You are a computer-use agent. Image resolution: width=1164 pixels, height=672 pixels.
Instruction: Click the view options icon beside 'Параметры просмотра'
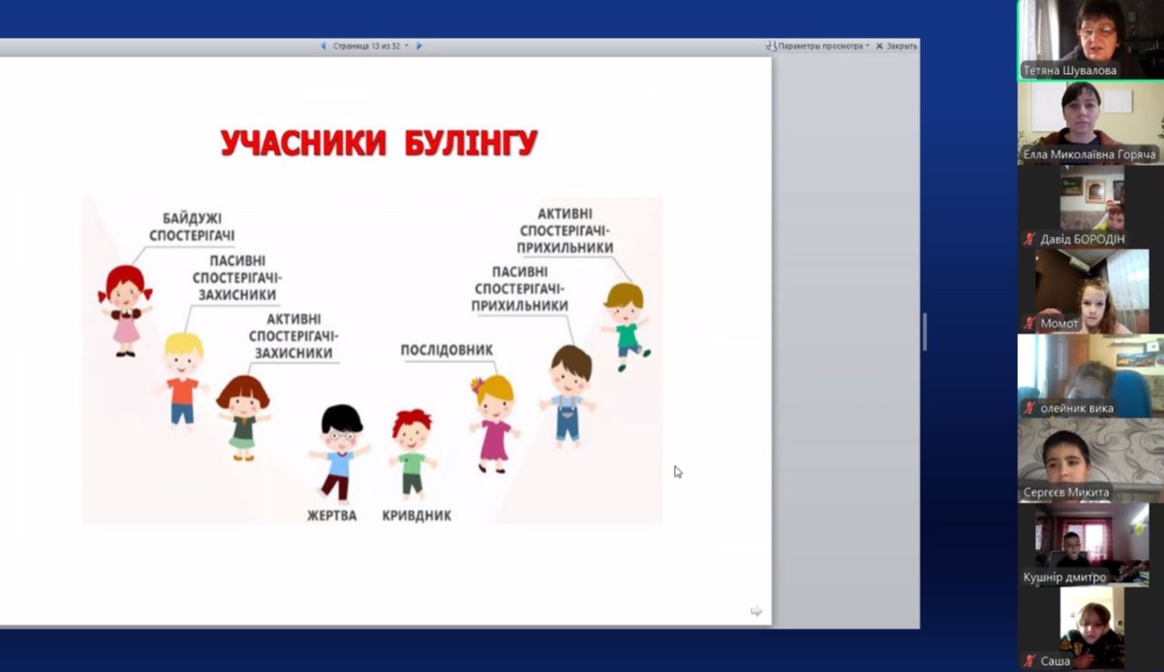tap(771, 46)
